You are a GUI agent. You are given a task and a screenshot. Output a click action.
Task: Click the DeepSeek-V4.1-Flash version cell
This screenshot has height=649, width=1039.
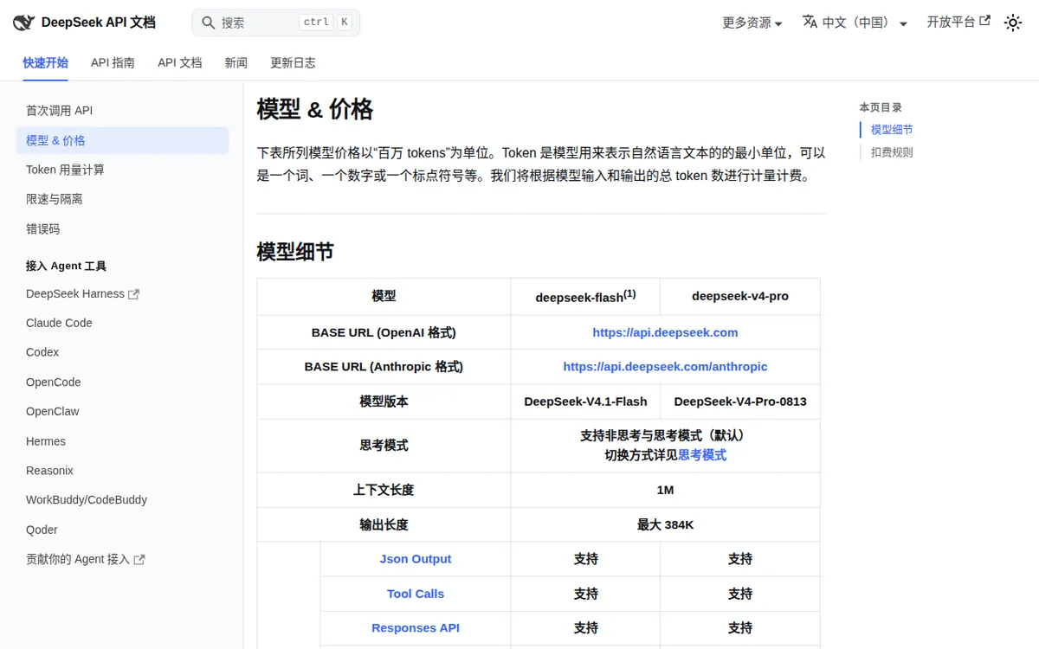[x=585, y=402]
